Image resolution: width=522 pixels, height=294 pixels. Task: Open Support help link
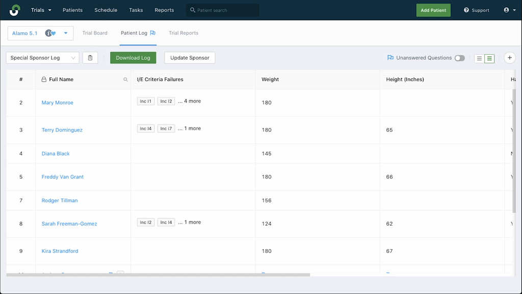coord(477,10)
